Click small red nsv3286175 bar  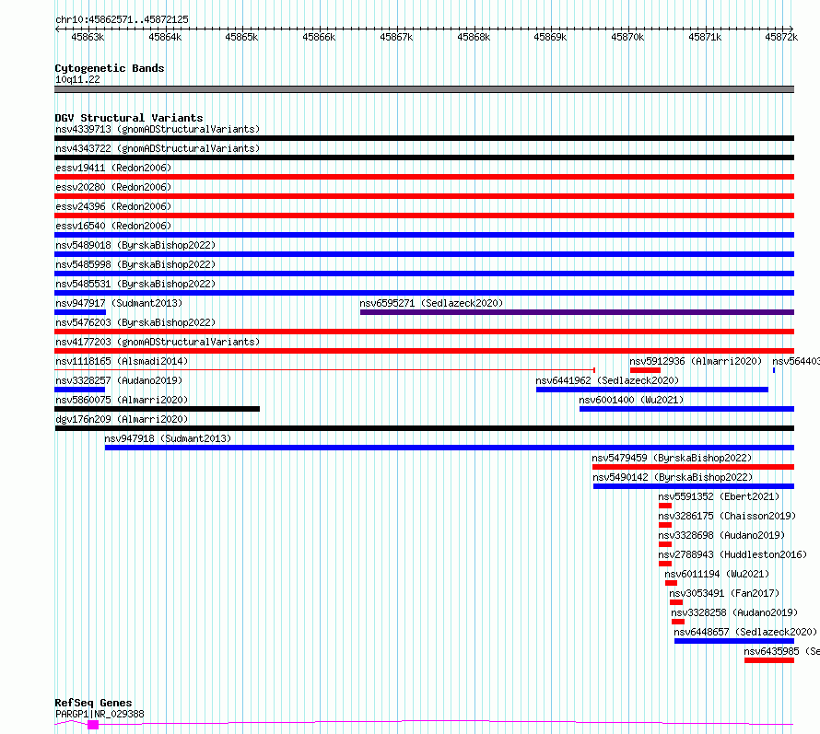pos(664,525)
